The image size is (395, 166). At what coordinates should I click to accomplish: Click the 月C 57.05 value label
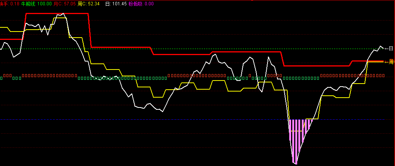coord(65,3)
